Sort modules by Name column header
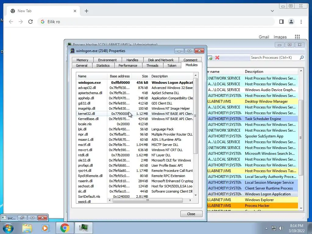 coord(91,76)
